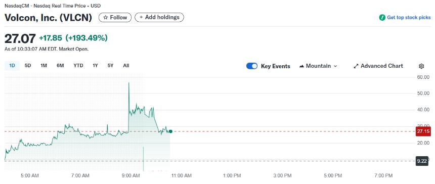435x184 pixels.
Task: Click the NasdaqCM real time price text
Action: point(53,6)
